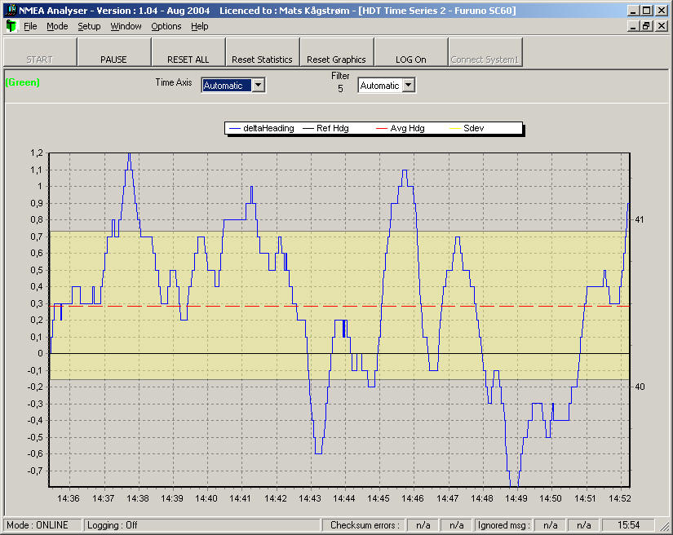
Task: Click the document icon beside File menu
Action: coord(11,26)
